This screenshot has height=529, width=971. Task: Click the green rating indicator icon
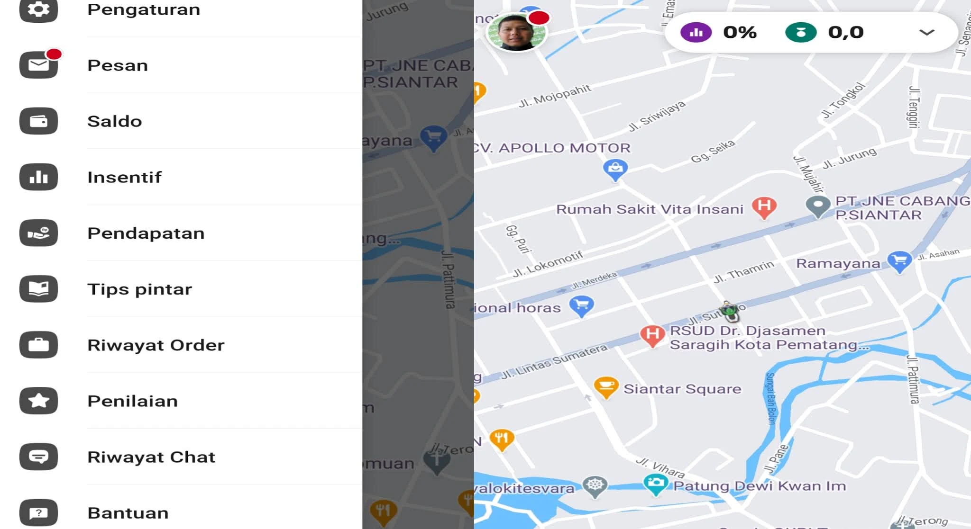tap(801, 32)
